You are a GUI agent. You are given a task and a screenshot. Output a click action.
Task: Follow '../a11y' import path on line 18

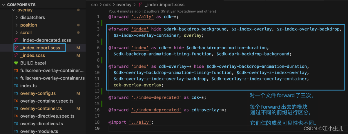139,122
